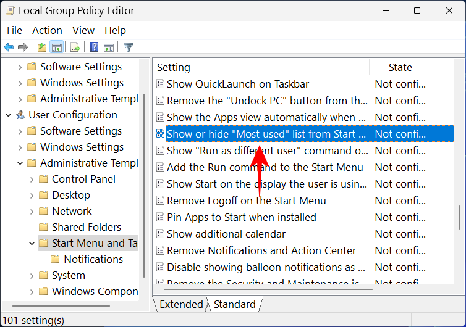The image size is (466, 327).
Task: Click the tree pane vertical scrollbar
Action: 144,186
